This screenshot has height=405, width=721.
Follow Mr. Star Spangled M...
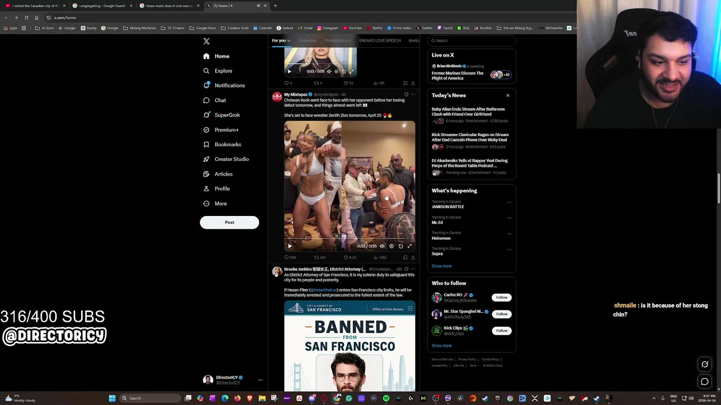(x=501, y=314)
